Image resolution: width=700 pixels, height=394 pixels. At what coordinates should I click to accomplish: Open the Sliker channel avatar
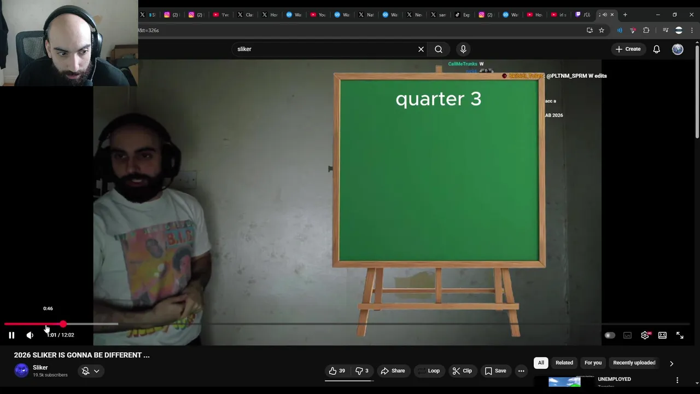pyautogui.click(x=21, y=370)
